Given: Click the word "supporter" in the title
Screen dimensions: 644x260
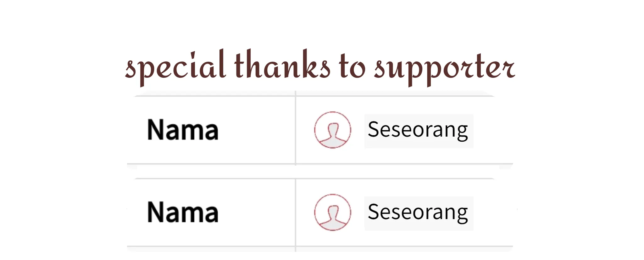Looking at the screenshot, I should pyautogui.click(x=444, y=67).
